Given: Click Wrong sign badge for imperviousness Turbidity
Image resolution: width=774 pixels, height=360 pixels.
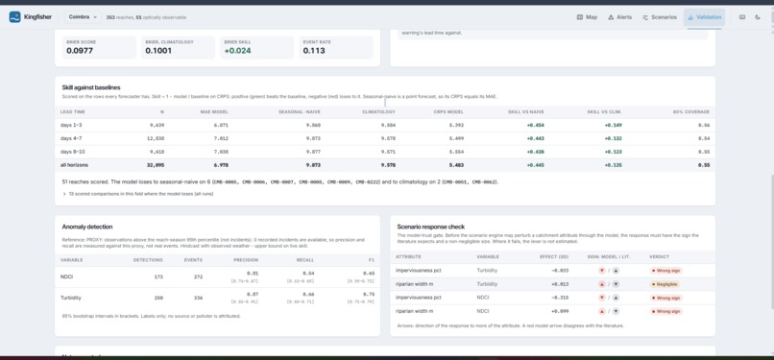Looking at the screenshot, I should (x=665, y=271).
